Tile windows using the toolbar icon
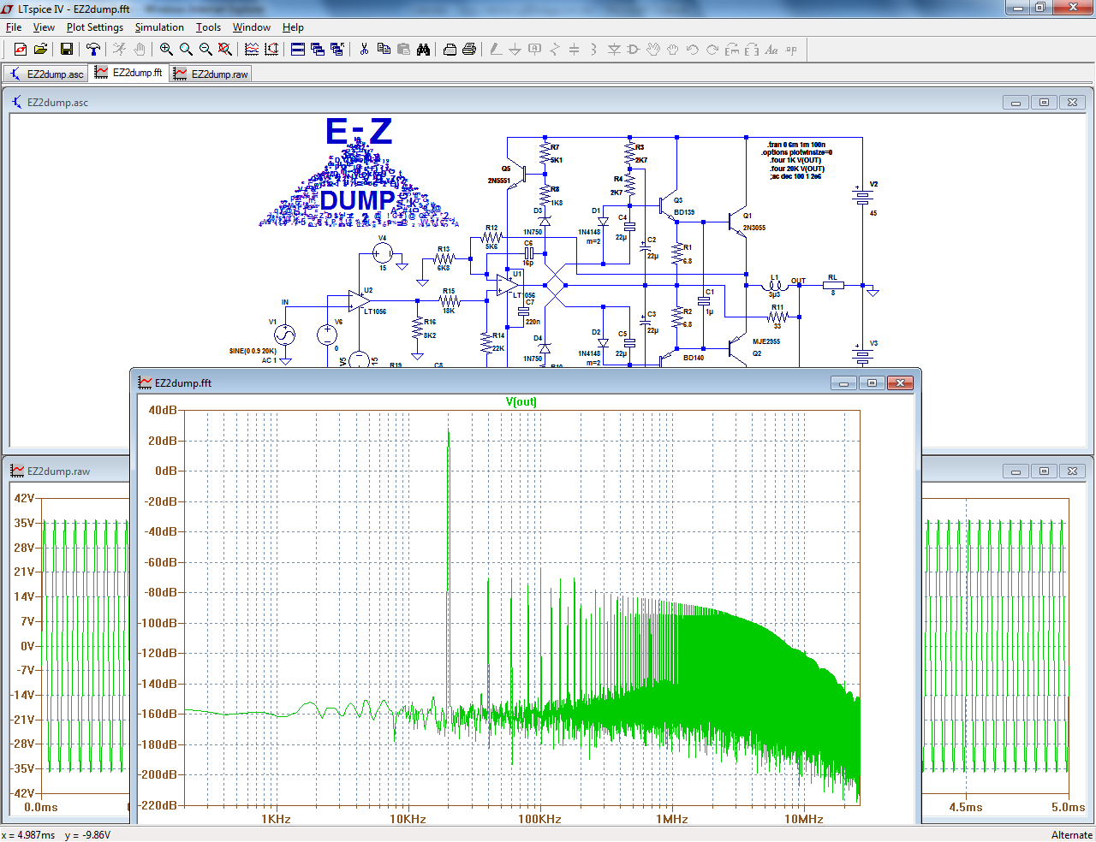 point(298,50)
